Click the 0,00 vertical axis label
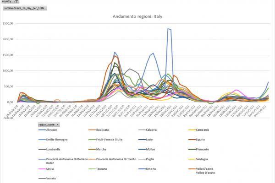The width and height of the screenshot is (275, 183). pos(10,102)
